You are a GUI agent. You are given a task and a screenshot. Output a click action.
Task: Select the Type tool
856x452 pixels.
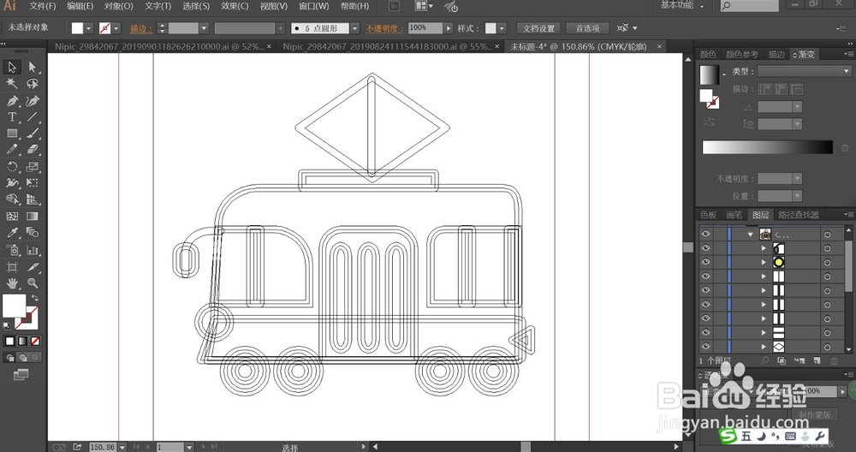pos(12,116)
